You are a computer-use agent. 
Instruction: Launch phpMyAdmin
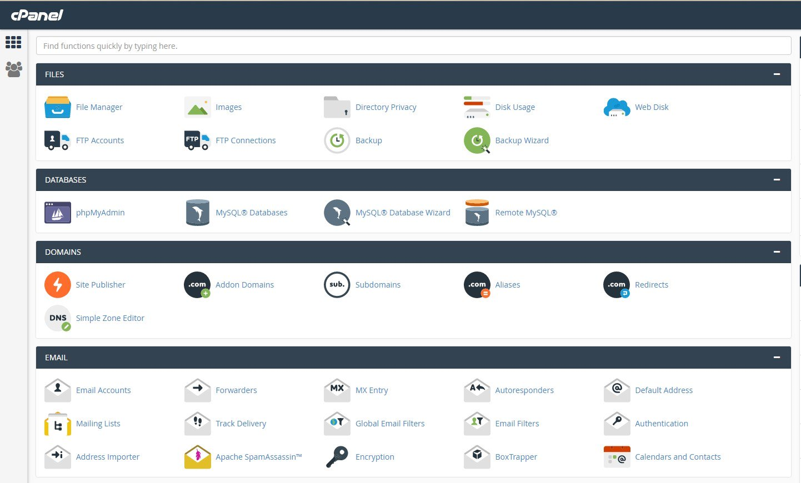[100, 212]
